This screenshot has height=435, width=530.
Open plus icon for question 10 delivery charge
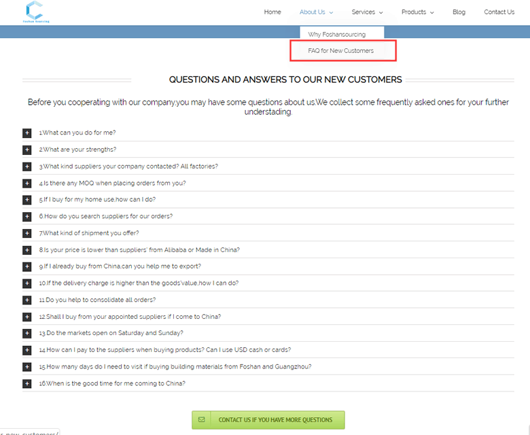coord(27,283)
